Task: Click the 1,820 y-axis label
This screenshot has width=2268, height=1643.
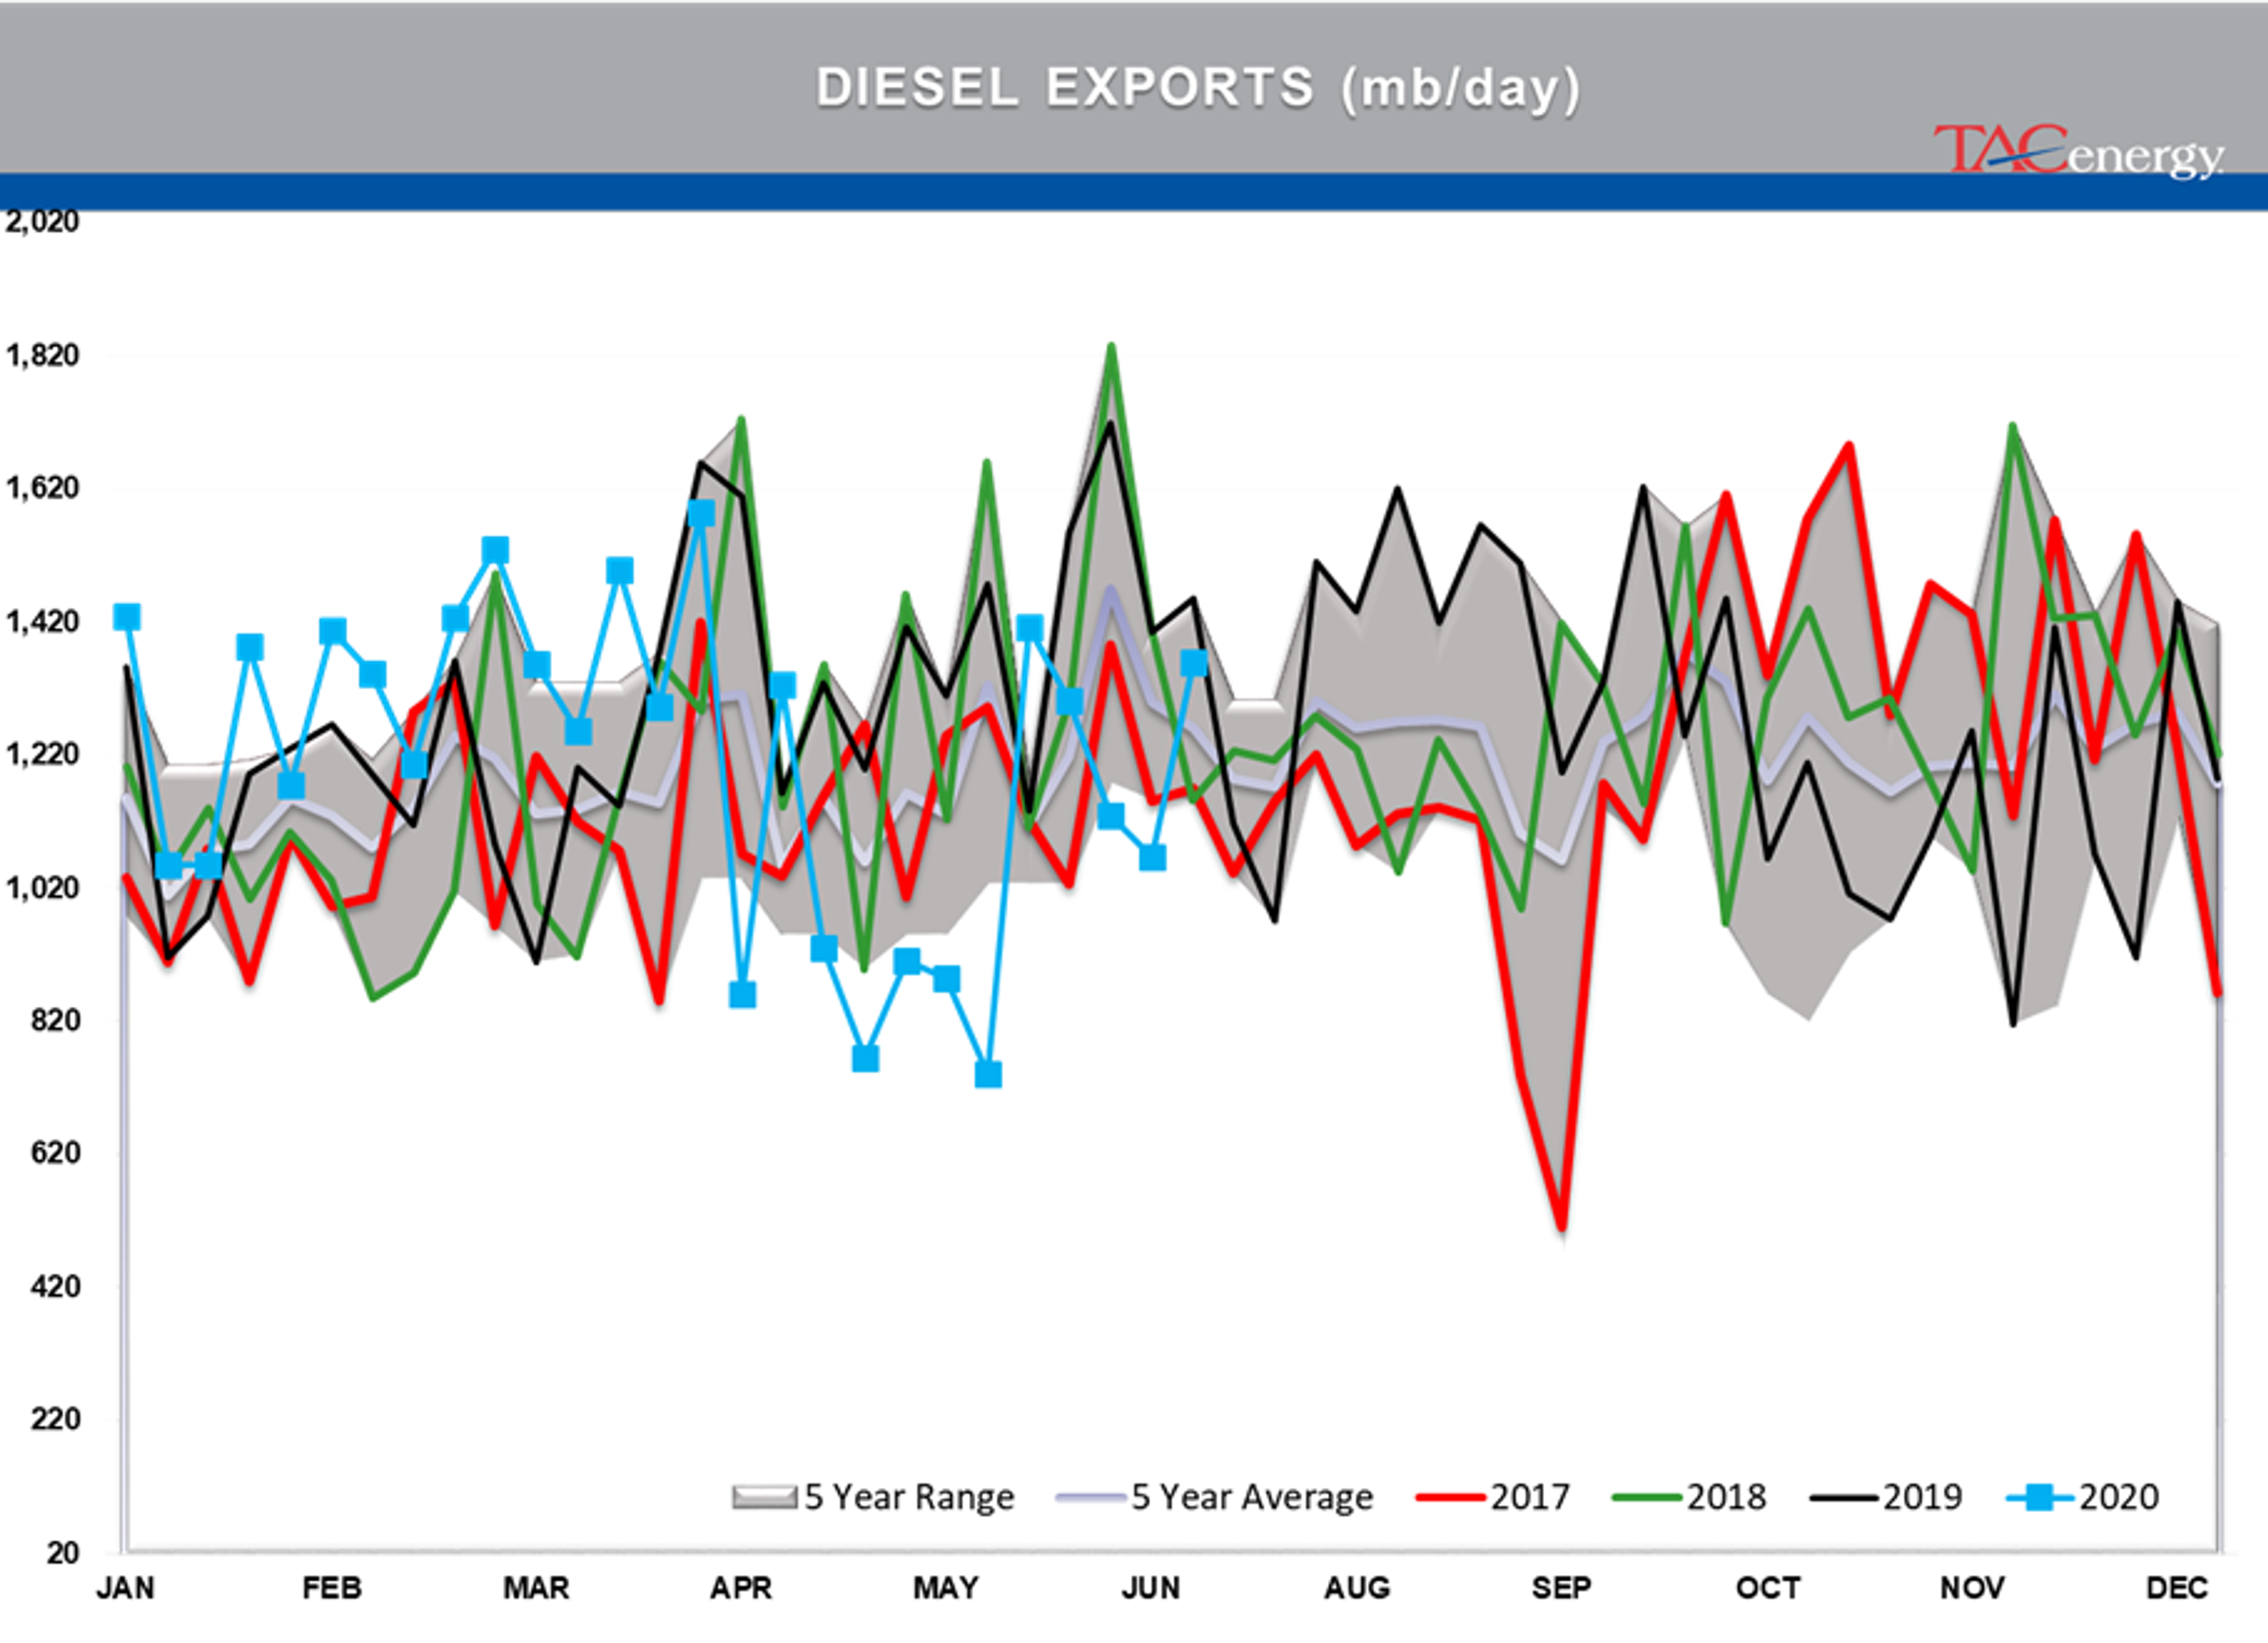Action: click(42, 355)
